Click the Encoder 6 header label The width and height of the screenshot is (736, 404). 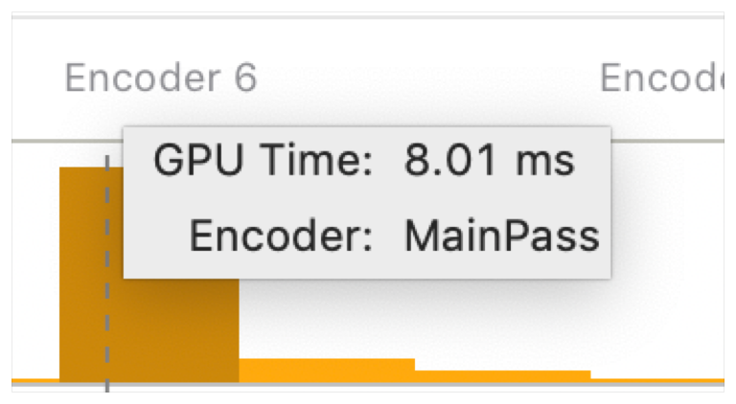160,78
